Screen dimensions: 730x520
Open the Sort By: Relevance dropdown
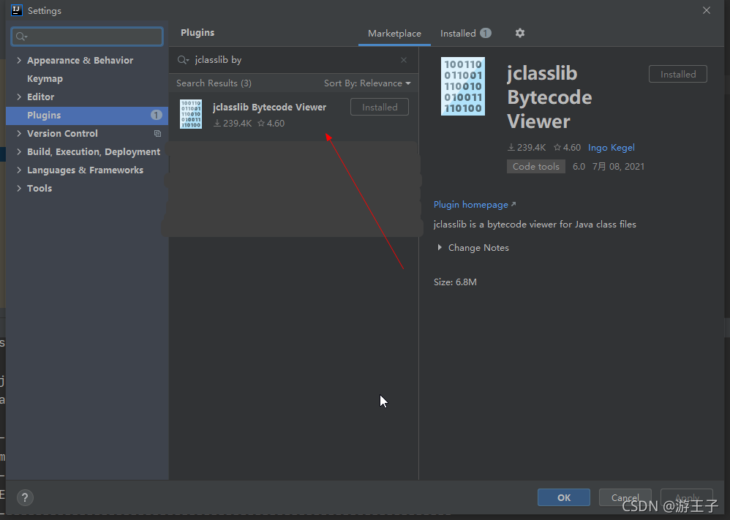367,83
